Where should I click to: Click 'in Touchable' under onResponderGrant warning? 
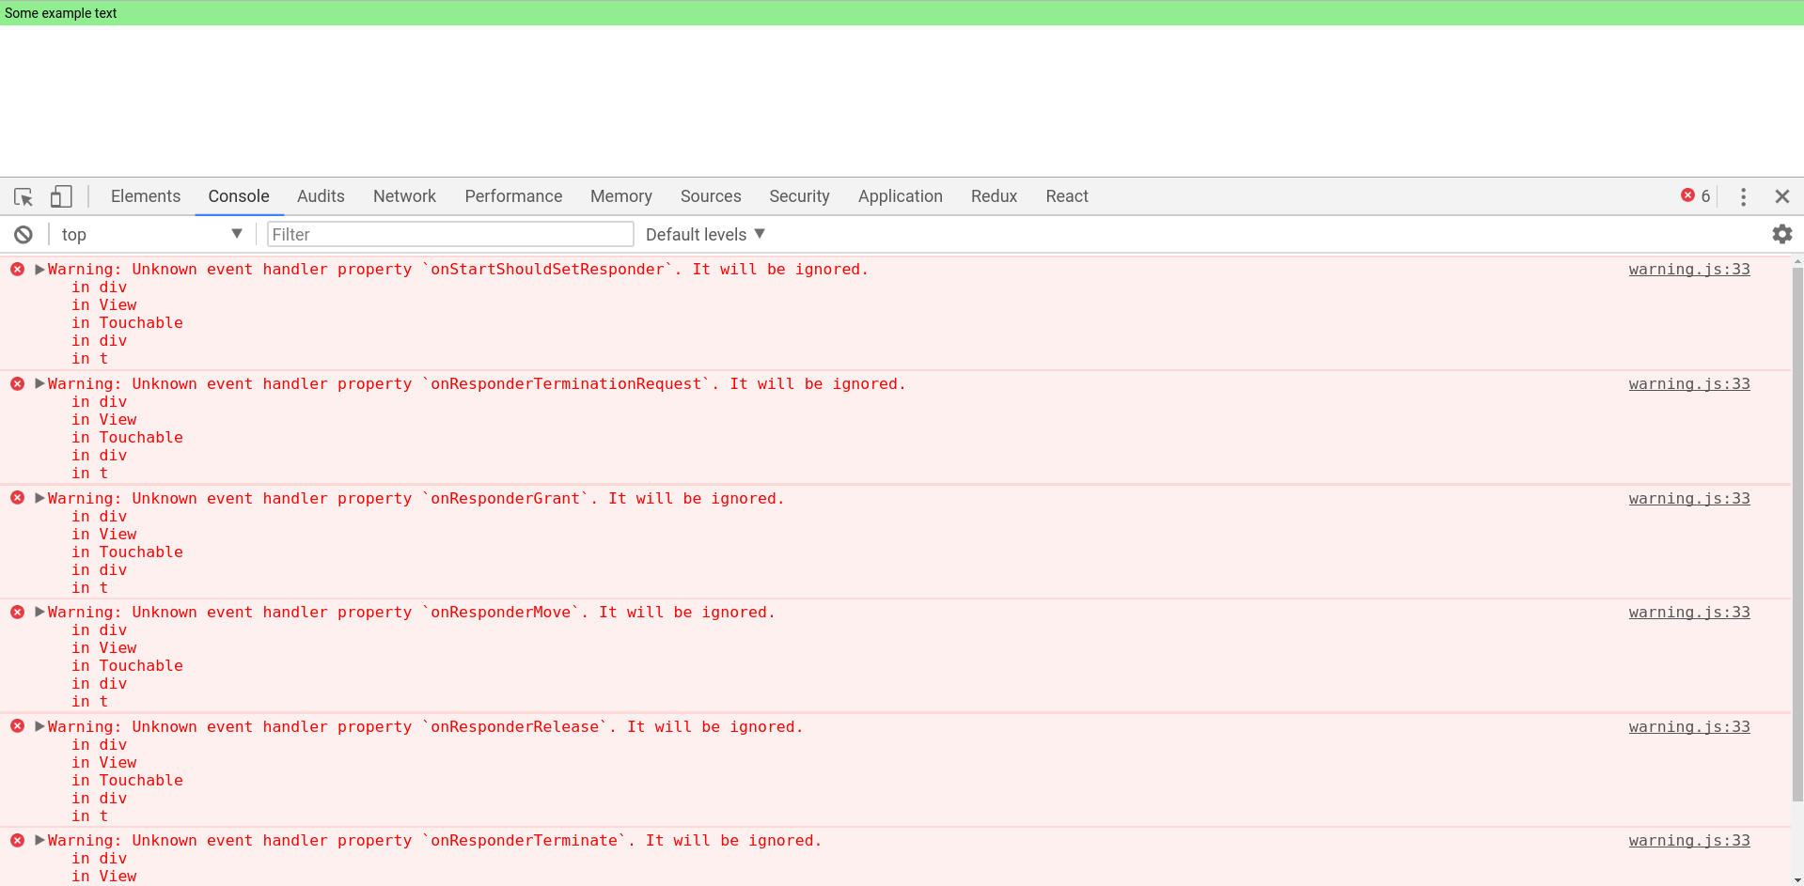tap(127, 552)
